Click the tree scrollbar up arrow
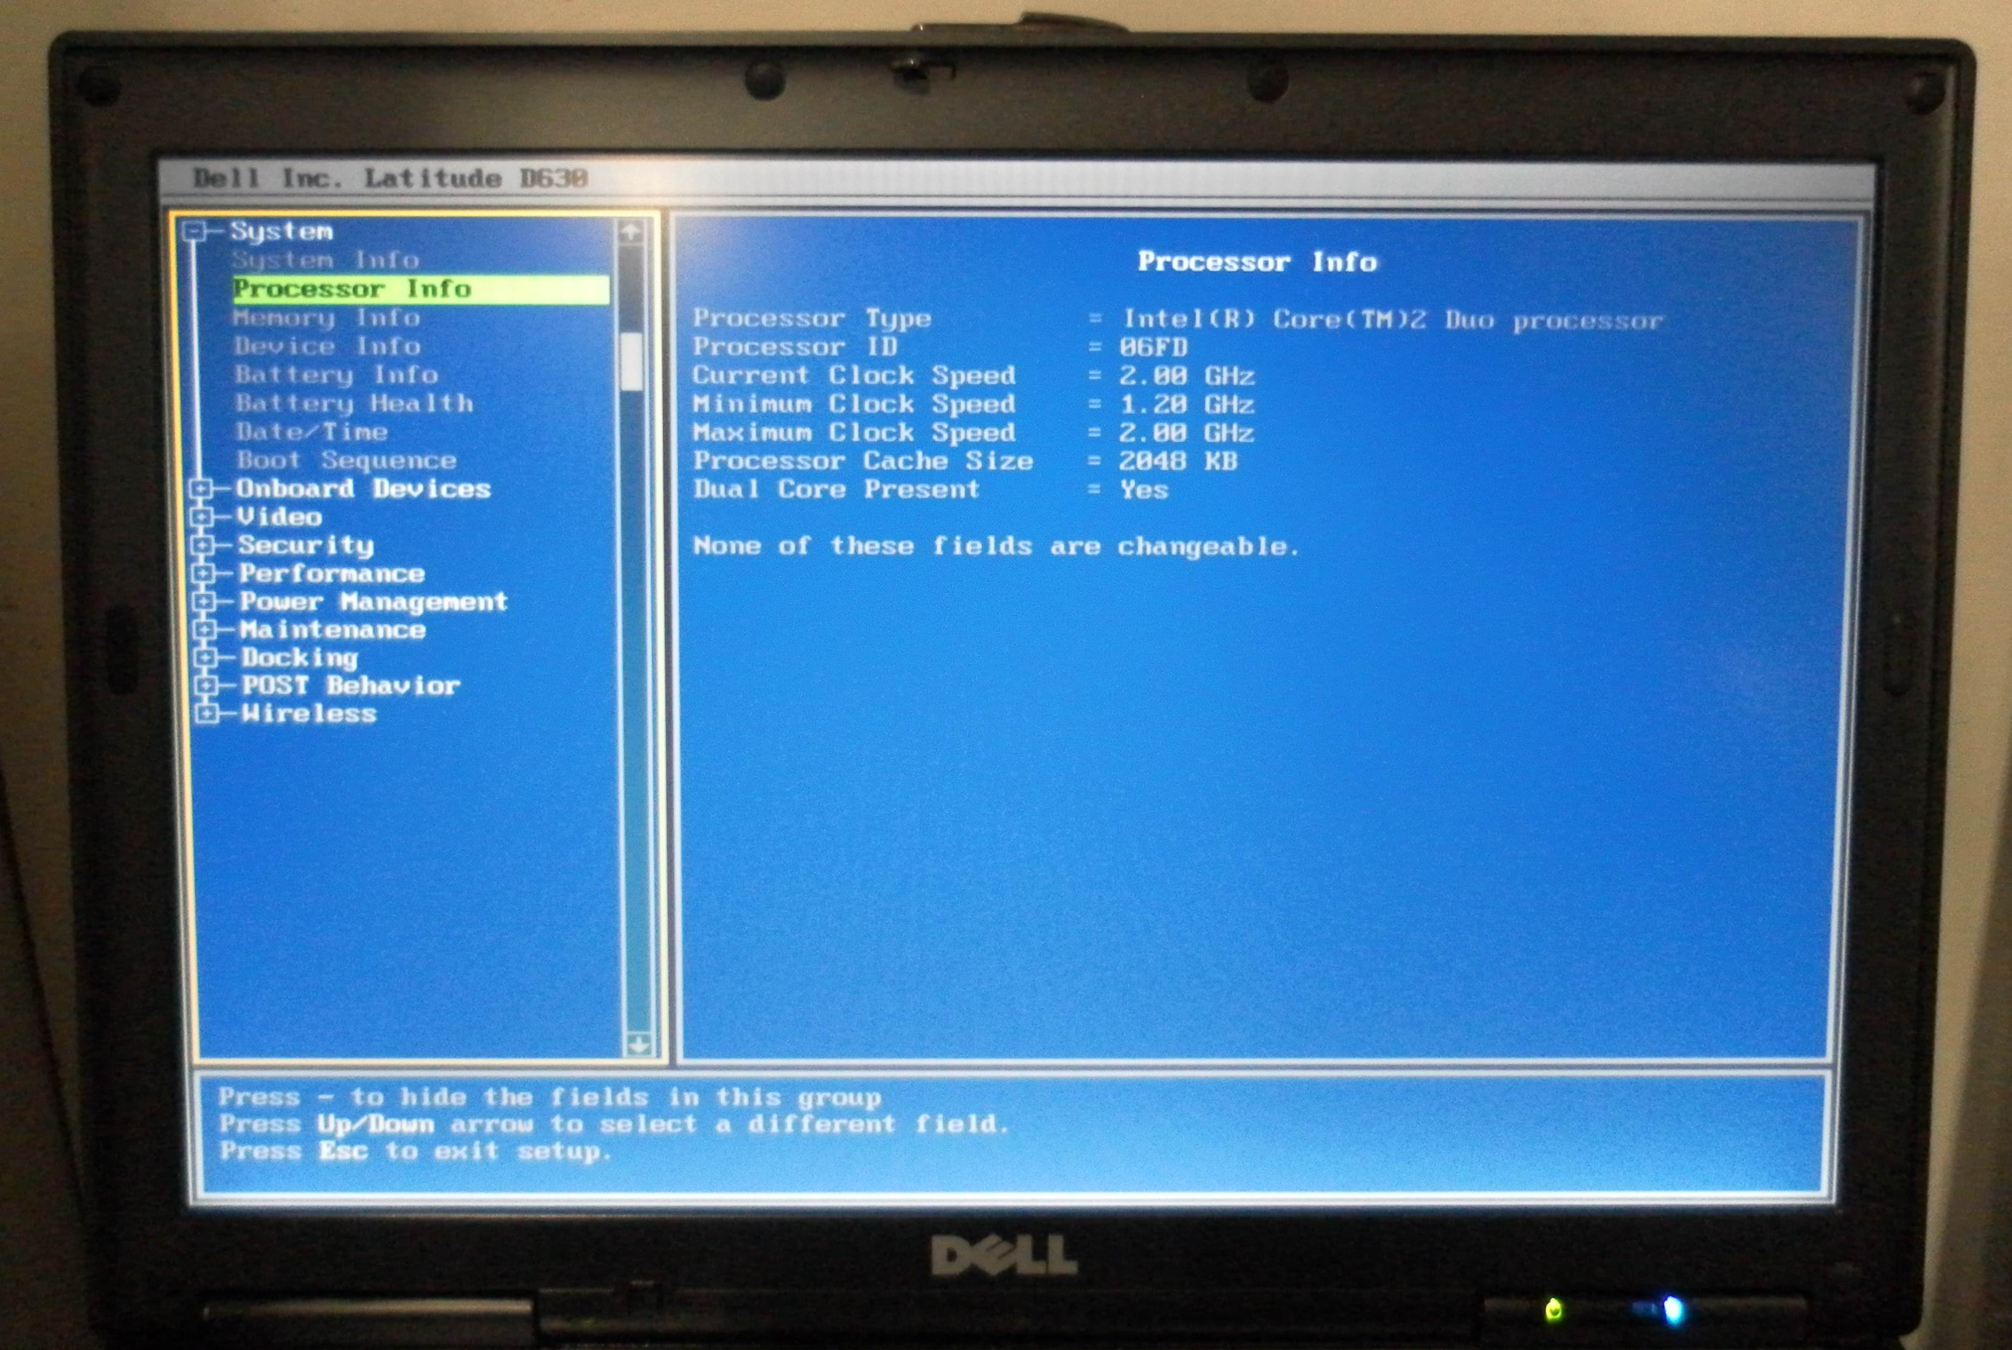 631,232
